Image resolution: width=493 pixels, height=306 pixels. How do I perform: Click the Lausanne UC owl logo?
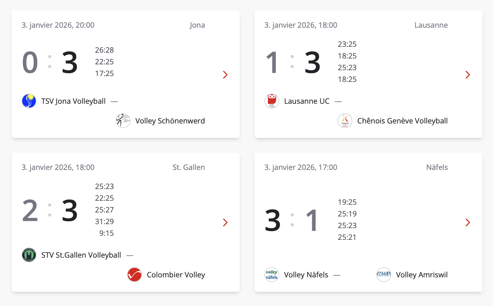[x=272, y=101]
